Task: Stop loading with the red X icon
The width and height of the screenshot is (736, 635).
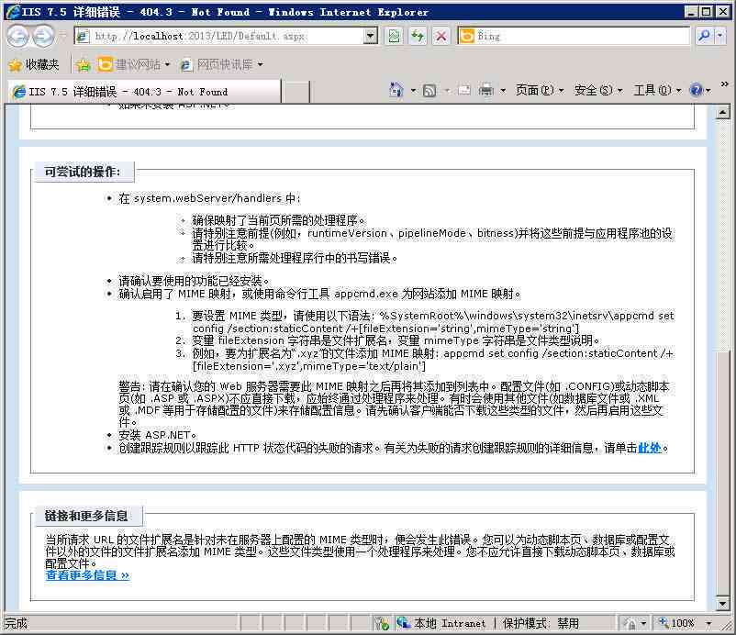Action: point(440,36)
